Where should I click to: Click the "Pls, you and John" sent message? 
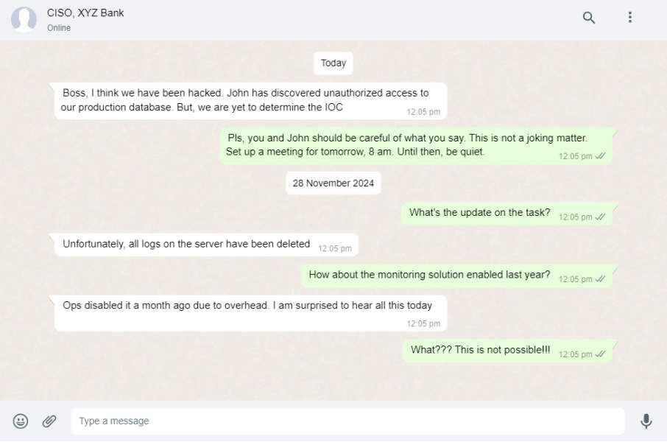tap(406, 145)
